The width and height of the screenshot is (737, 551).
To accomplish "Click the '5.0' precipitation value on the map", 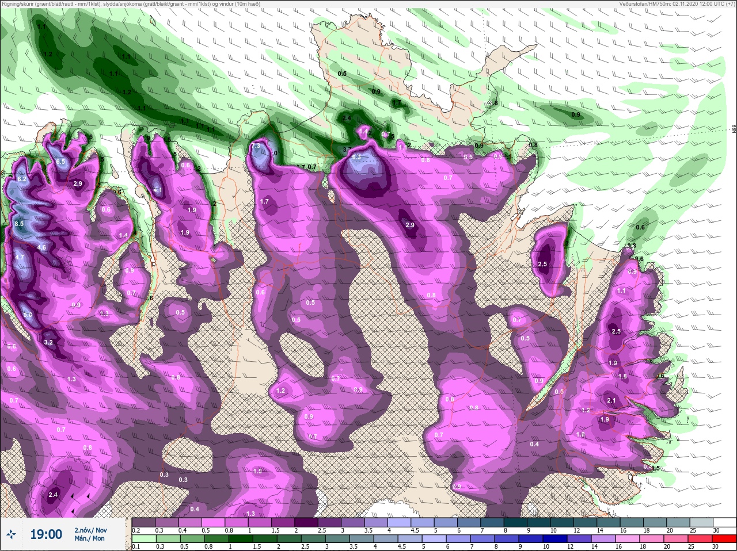I will pyautogui.click(x=28, y=315).
